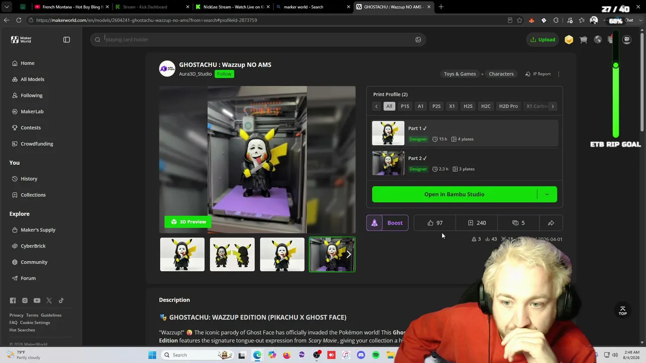View the second thumbnail with two figures
The width and height of the screenshot is (646, 363).
(232, 255)
